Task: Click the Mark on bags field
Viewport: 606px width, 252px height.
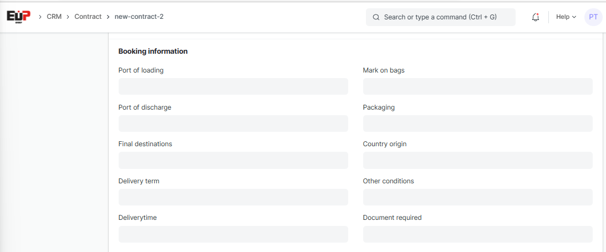Action: pyautogui.click(x=477, y=86)
